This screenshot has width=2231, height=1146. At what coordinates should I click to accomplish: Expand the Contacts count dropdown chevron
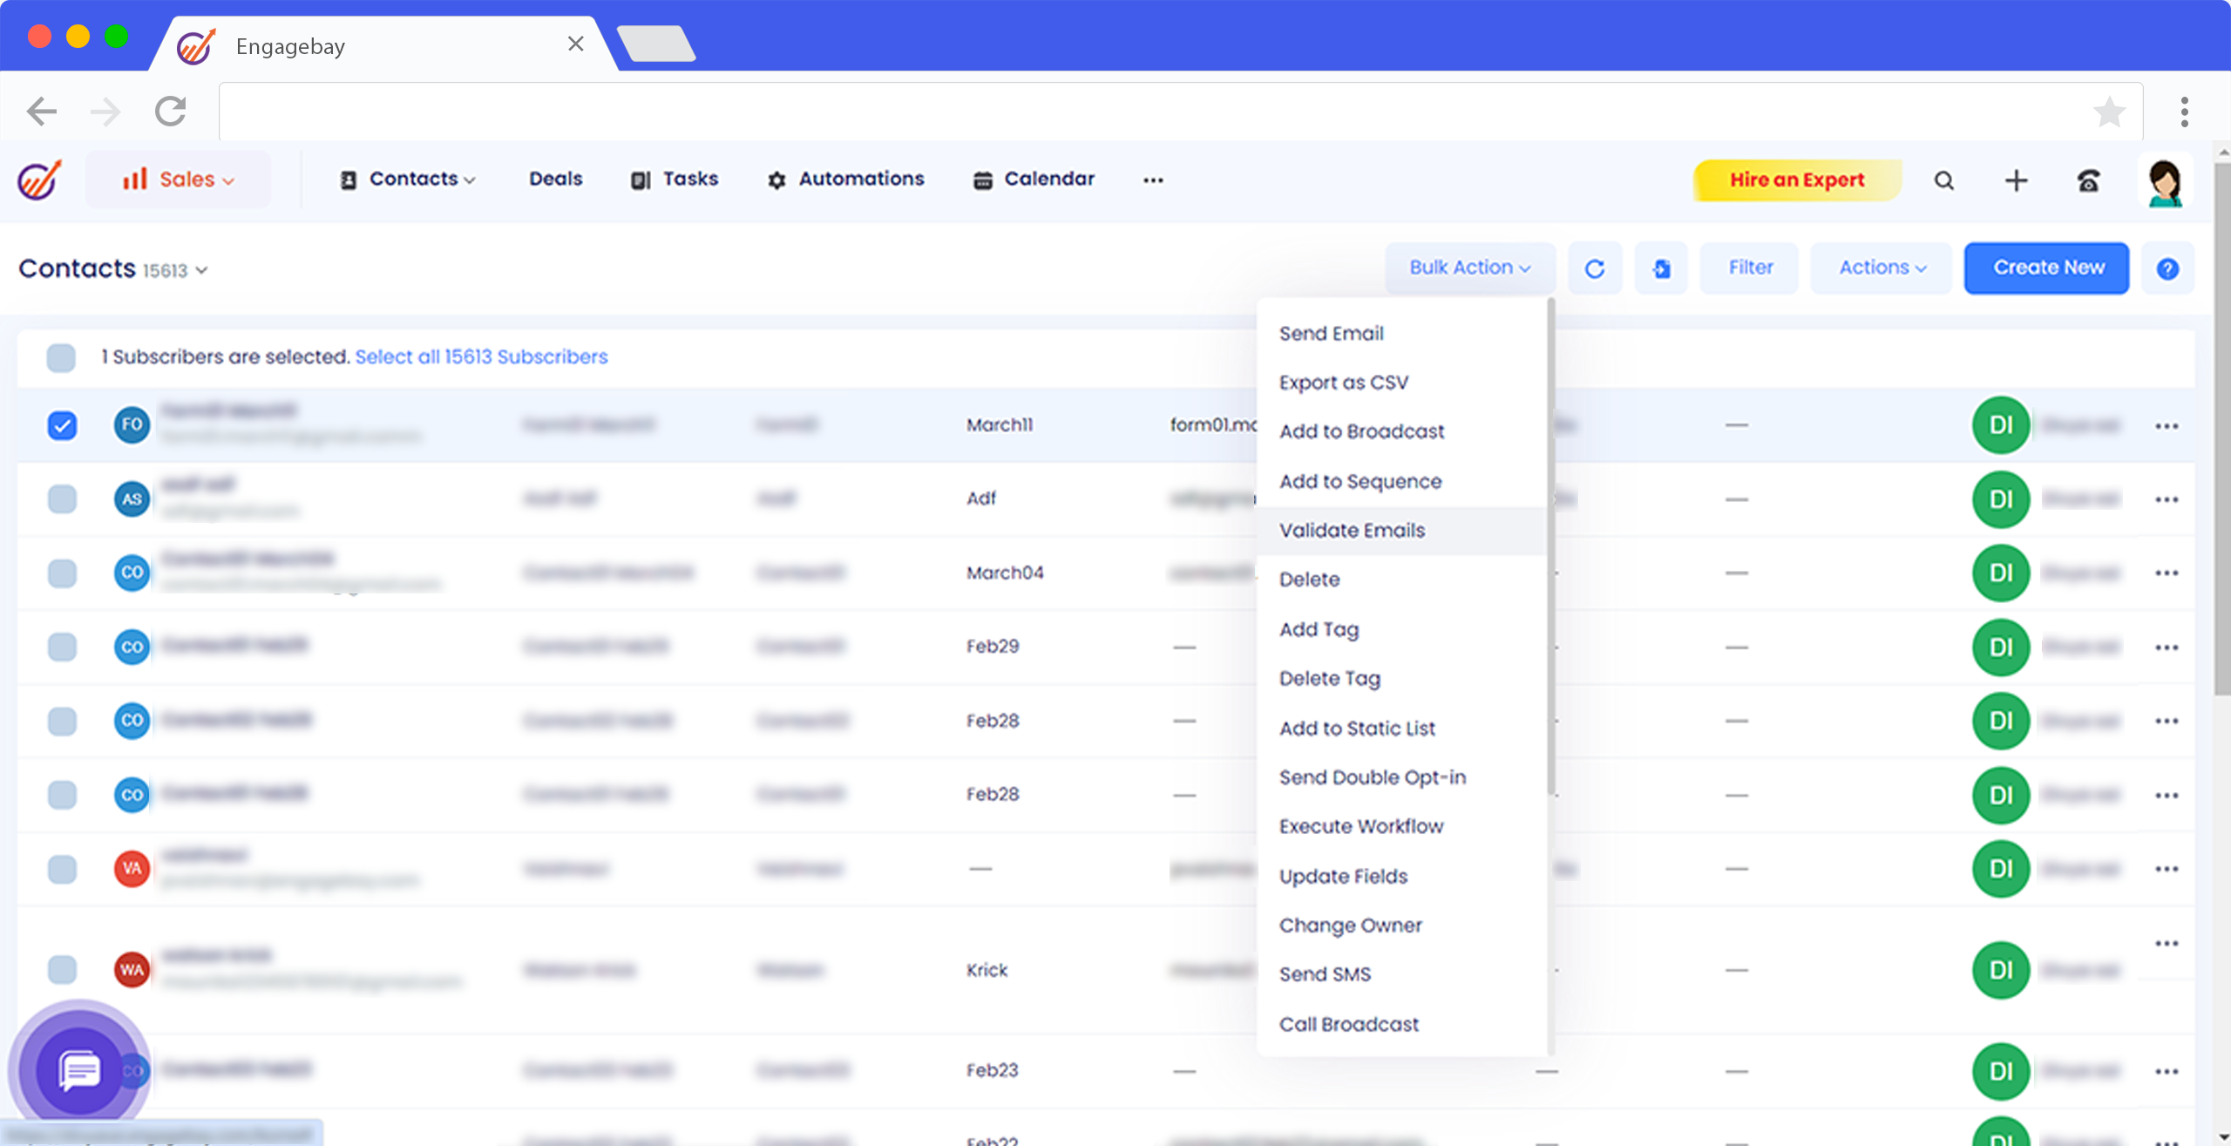201,271
